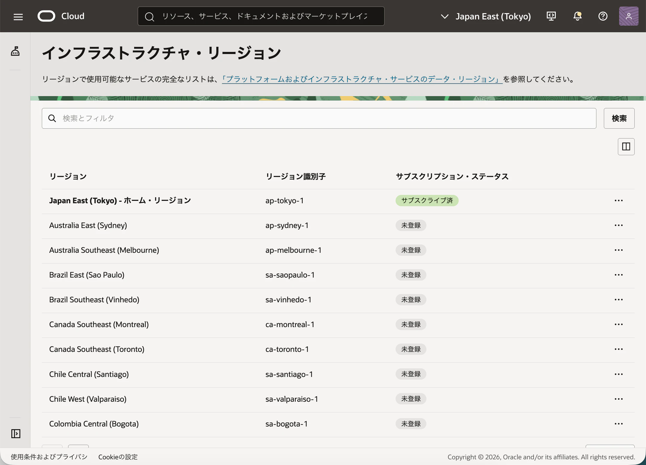
Task: Click the 未登録 badge in the Toronto row
Action: [x=411, y=349]
